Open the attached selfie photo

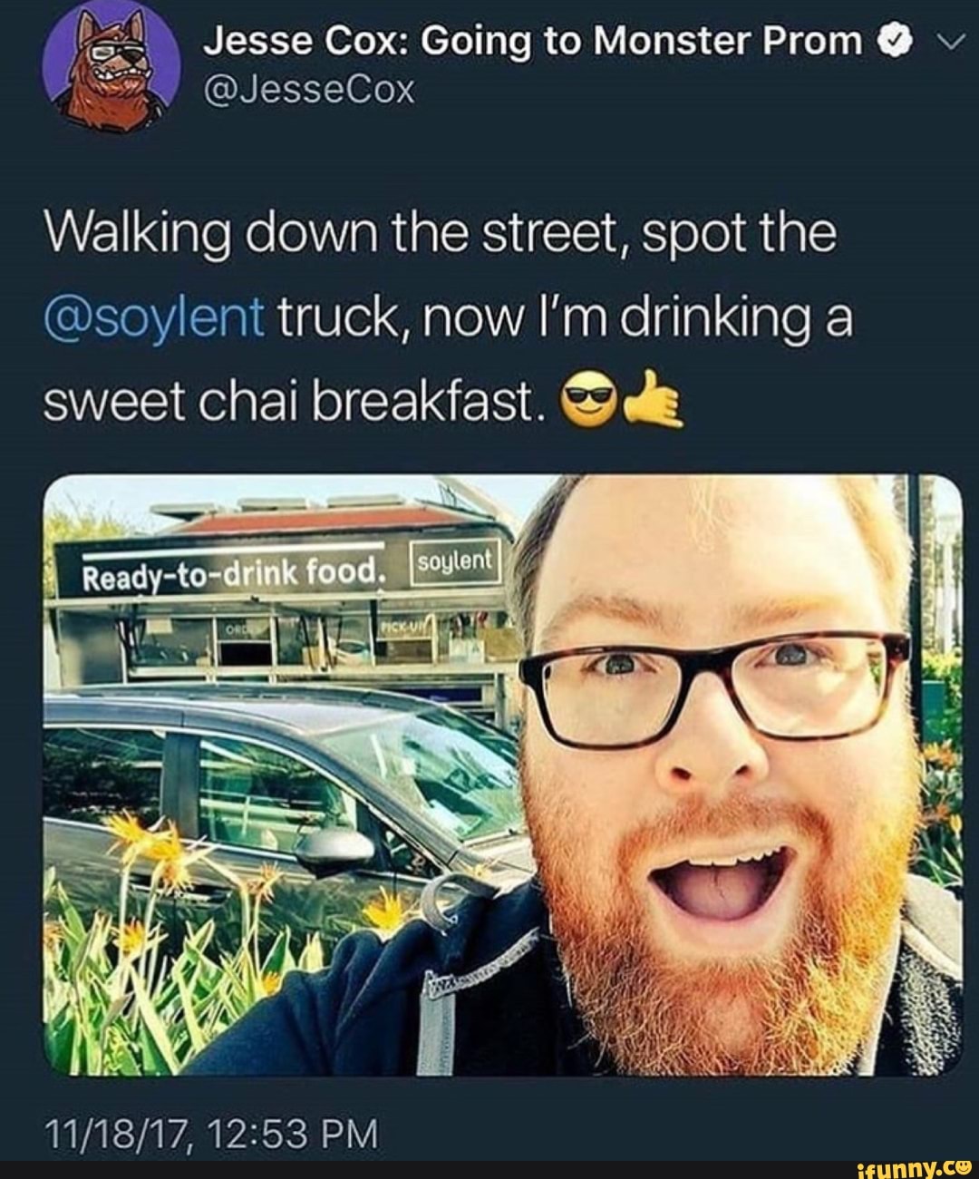(502, 775)
